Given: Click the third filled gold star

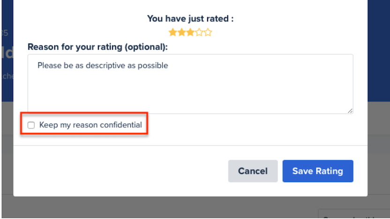Looking at the screenshot, I should pos(190,32).
